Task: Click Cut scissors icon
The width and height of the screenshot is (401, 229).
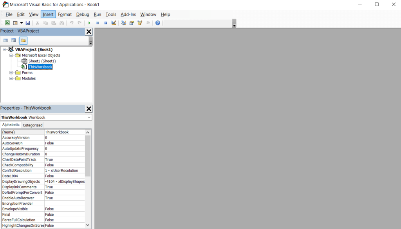Action: coord(37,23)
